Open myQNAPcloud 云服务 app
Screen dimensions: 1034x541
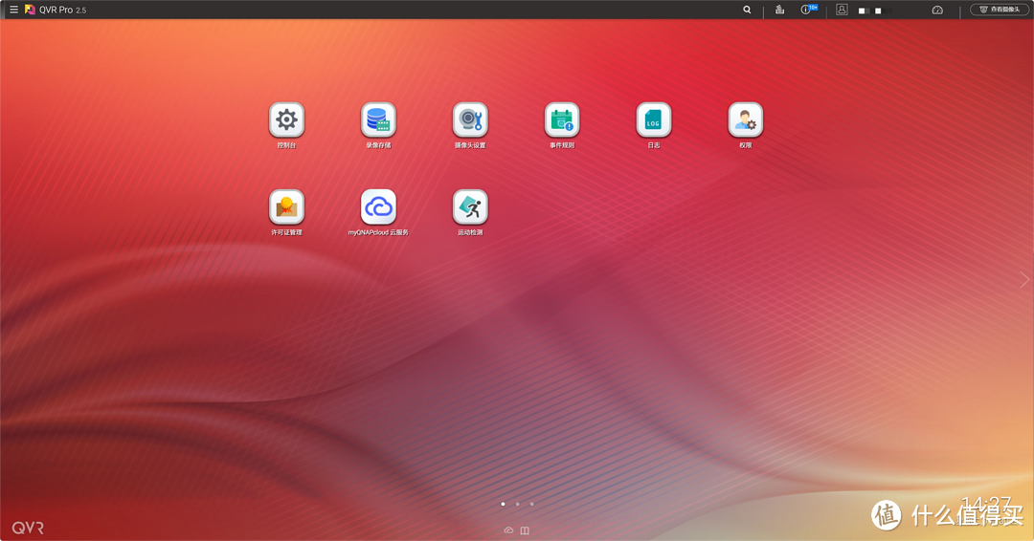coord(378,207)
